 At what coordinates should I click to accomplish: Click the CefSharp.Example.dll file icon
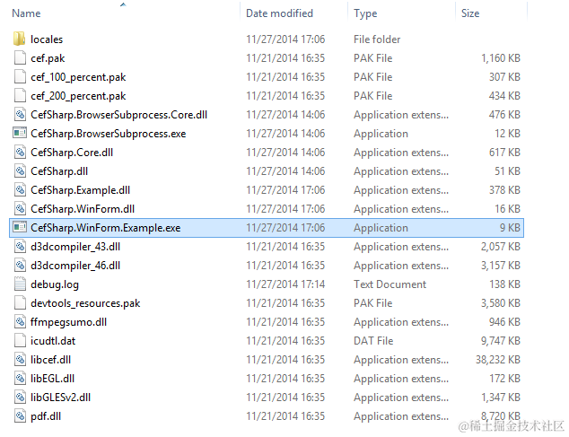click(x=20, y=190)
